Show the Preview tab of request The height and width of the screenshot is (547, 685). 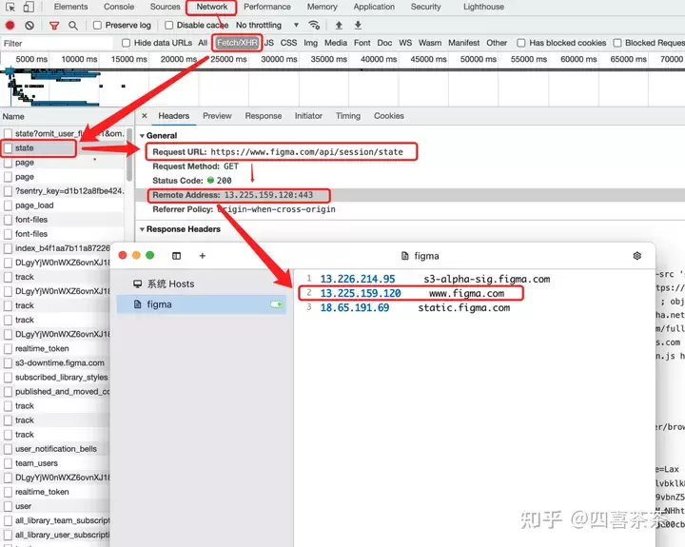click(x=217, y=116)
